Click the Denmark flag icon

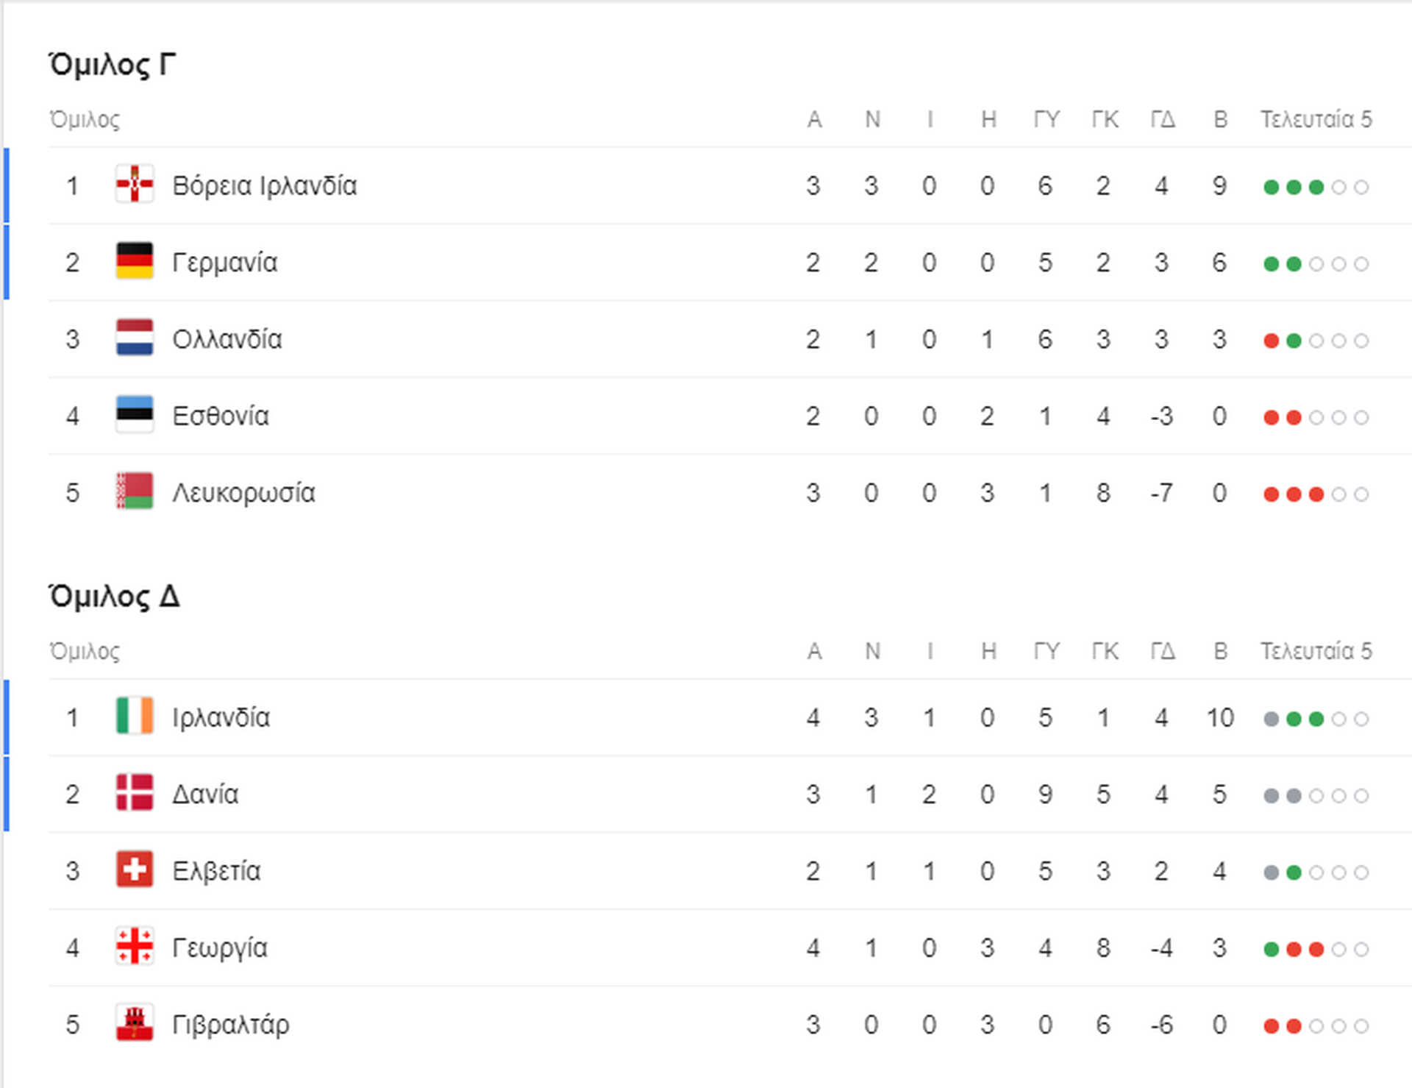point(135,792)
